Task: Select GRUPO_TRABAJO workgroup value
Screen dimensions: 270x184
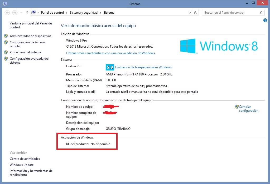Action: pyautogui.click(x=118, y=129)
